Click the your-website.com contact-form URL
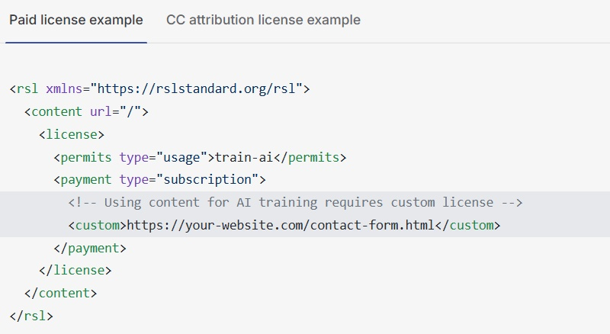This screenshot has width=610, height=334. [x=281, y=226]
